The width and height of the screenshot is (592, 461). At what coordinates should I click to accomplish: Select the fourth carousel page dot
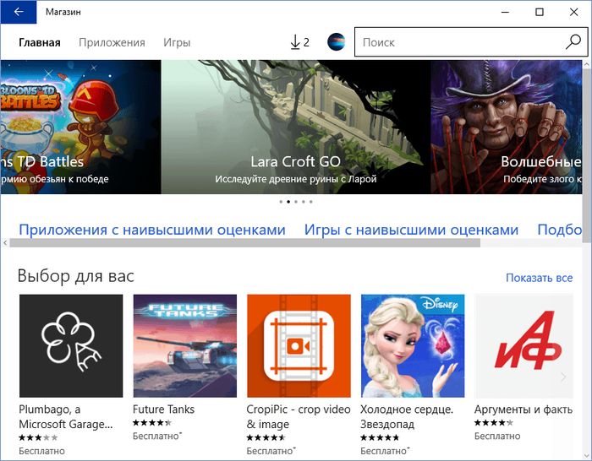(x=304, y=202)
